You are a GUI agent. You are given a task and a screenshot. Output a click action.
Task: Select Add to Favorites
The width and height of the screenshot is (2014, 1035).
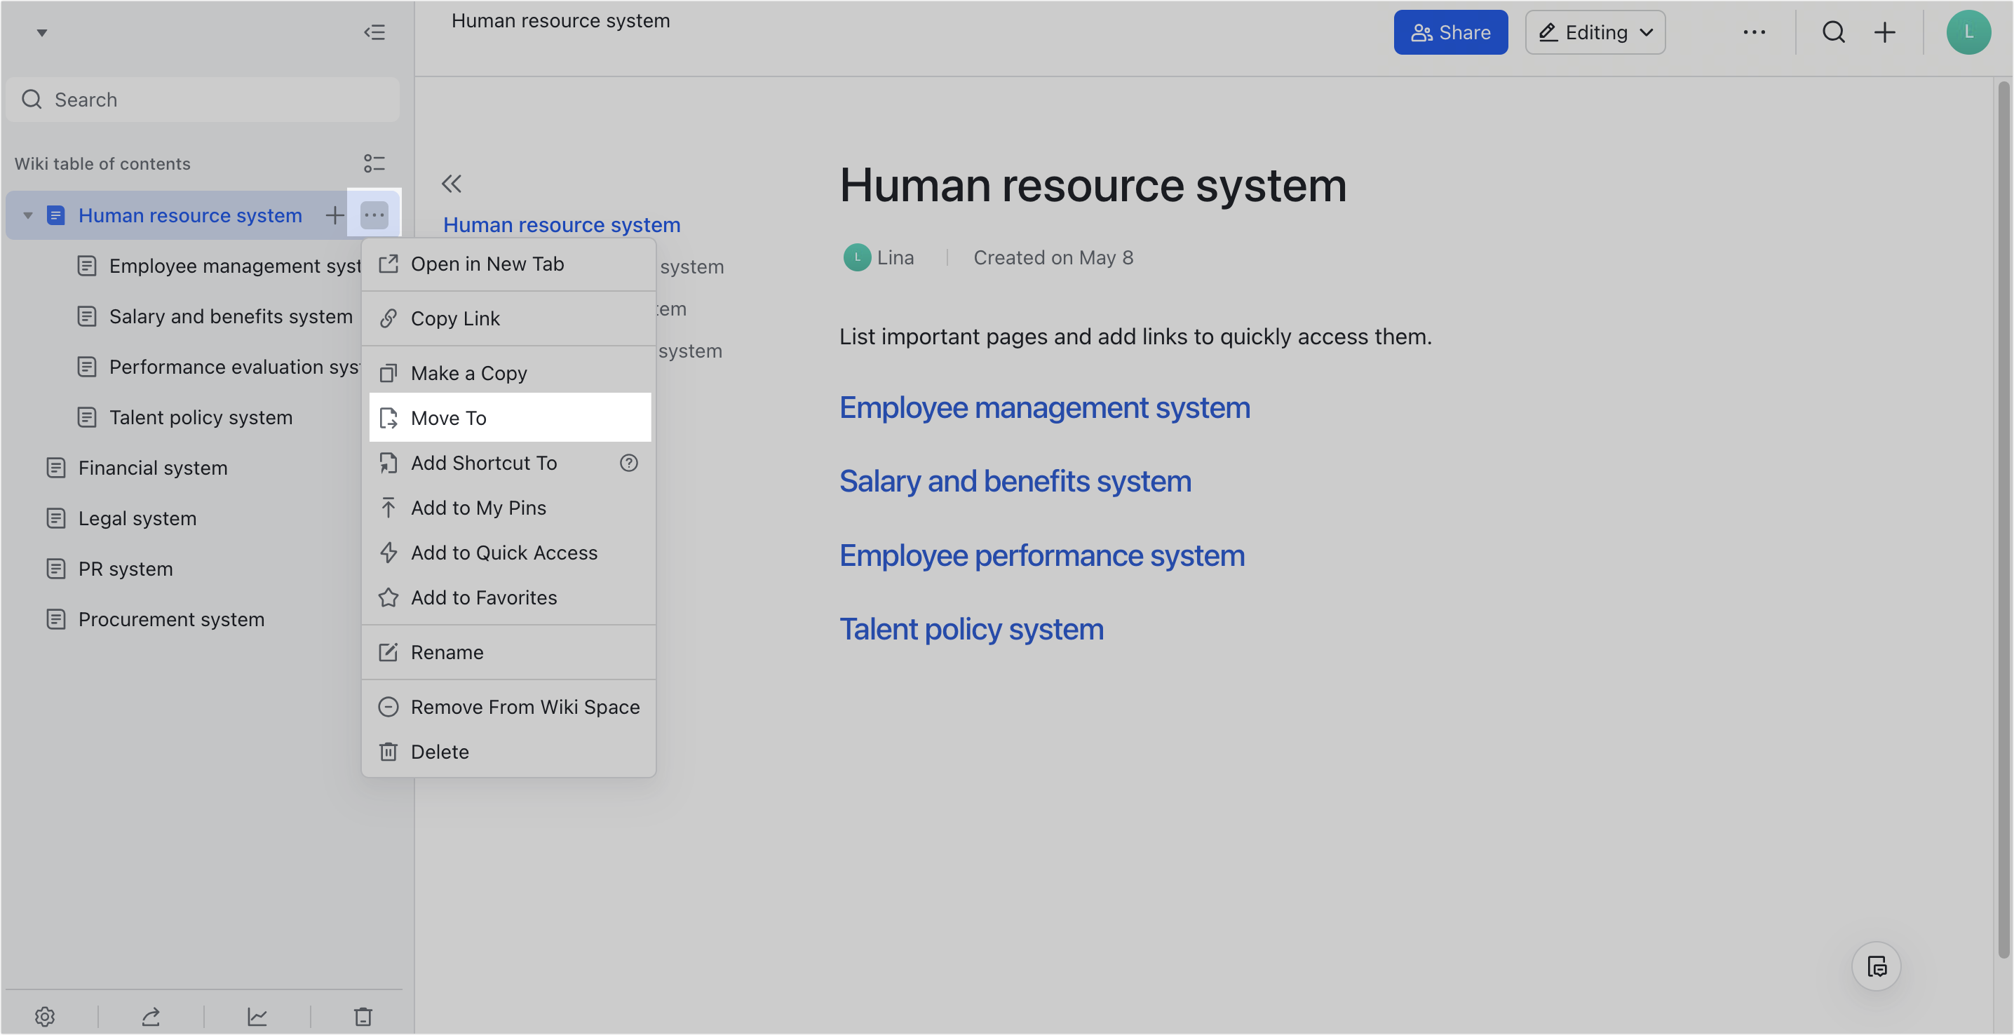pyautogui.click(x=509, y=597)
